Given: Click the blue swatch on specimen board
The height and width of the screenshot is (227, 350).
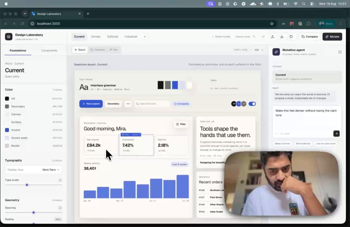Looking at the screenshot, I should click(175, 85).
